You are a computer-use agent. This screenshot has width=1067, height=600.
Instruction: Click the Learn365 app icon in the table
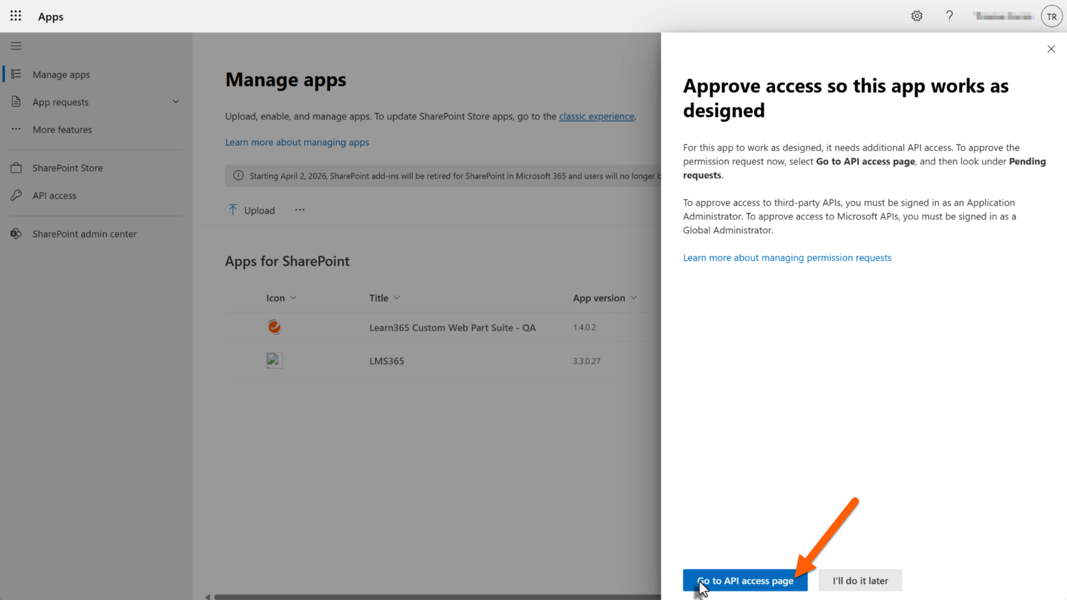click(x=274, y=327)
